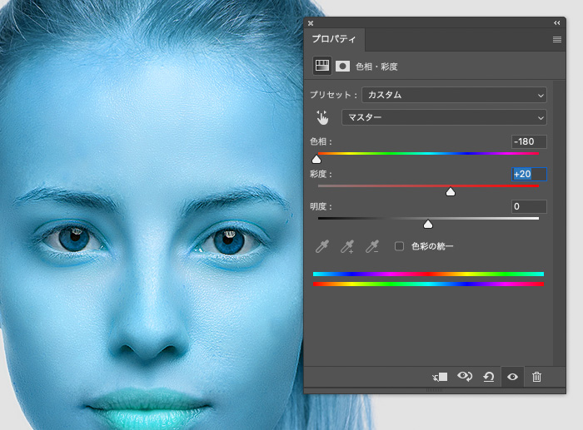Image resolution: width=583 pixels, height=430 pixels.
Task: Select the layer mask icon
Action: coord(342,66)
